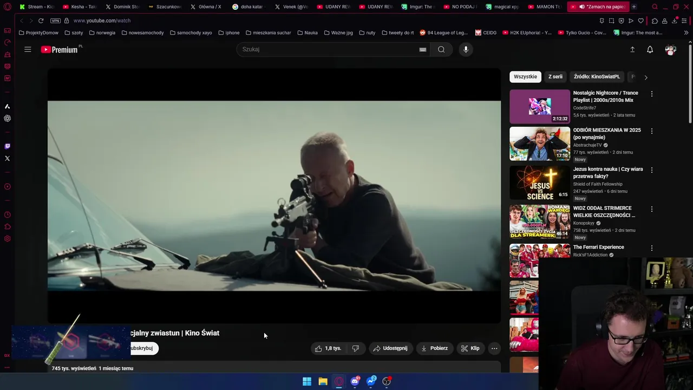Open the ad blocker shield icon
The image size is (693, 390).
click(x=621, y=21)
